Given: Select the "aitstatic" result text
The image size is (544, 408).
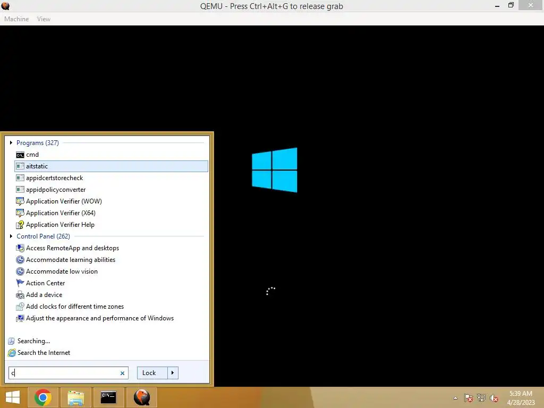Looking at the screenshot, I should [37, 166].
